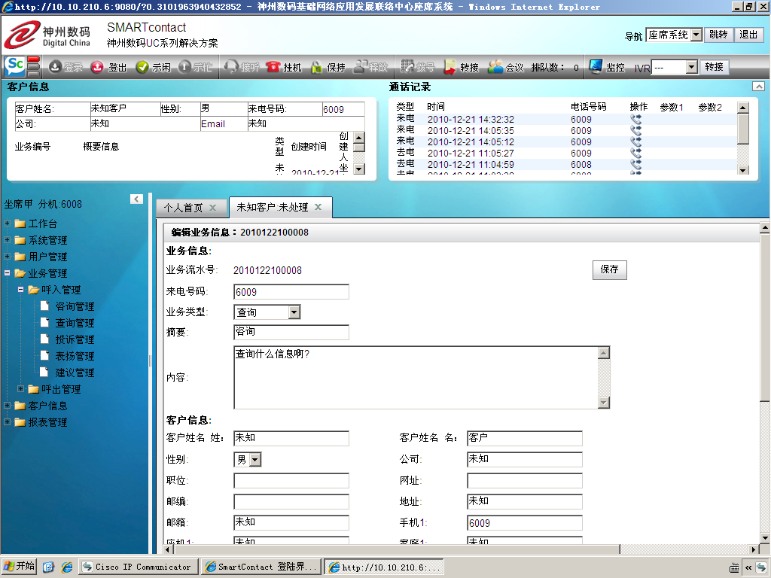The width and height of the screenshot is (771, 578).
Task: Switch to Cisco IP Communicator taskbar item
Action: pyautogui.click(x=139, y=567)
